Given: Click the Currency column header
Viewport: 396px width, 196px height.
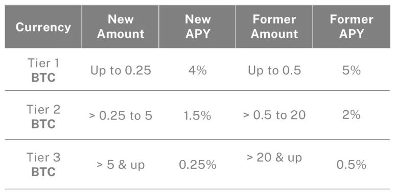Looking at the screenshot, I should click(x=43, y=27).
